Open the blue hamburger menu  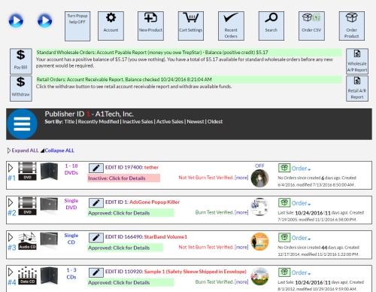click(22, 124)
